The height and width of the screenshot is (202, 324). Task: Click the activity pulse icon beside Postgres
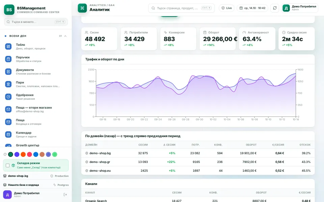pyautogui.click(x=55, y=185)
